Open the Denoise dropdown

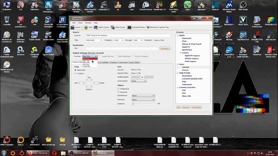point(143,100)
